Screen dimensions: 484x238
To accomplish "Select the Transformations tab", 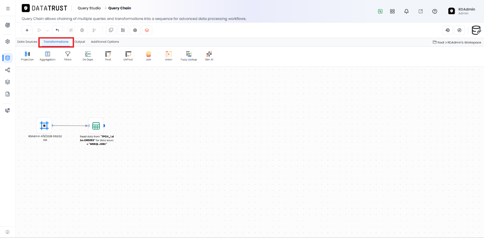I will pos(56,42).
